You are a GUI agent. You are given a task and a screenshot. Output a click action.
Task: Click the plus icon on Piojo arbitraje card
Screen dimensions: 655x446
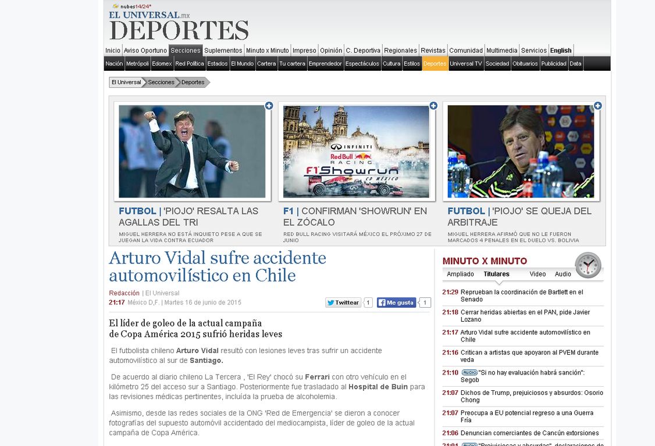click(598, 106)
